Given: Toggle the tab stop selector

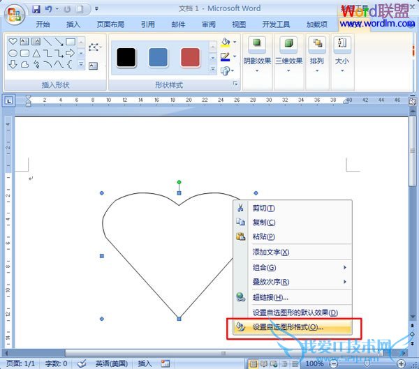Looking at the screenshot, I should (x=9, y=101).
